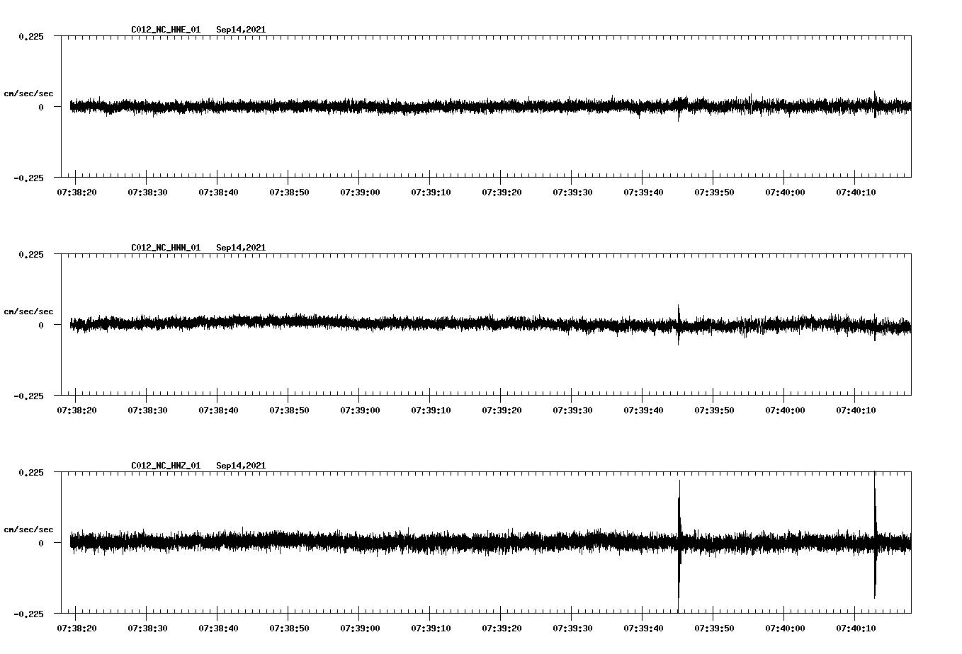Click the 07:38:50 time label on HNN axis
Screen dimensions: 962x654
click(x=289, y=411)
